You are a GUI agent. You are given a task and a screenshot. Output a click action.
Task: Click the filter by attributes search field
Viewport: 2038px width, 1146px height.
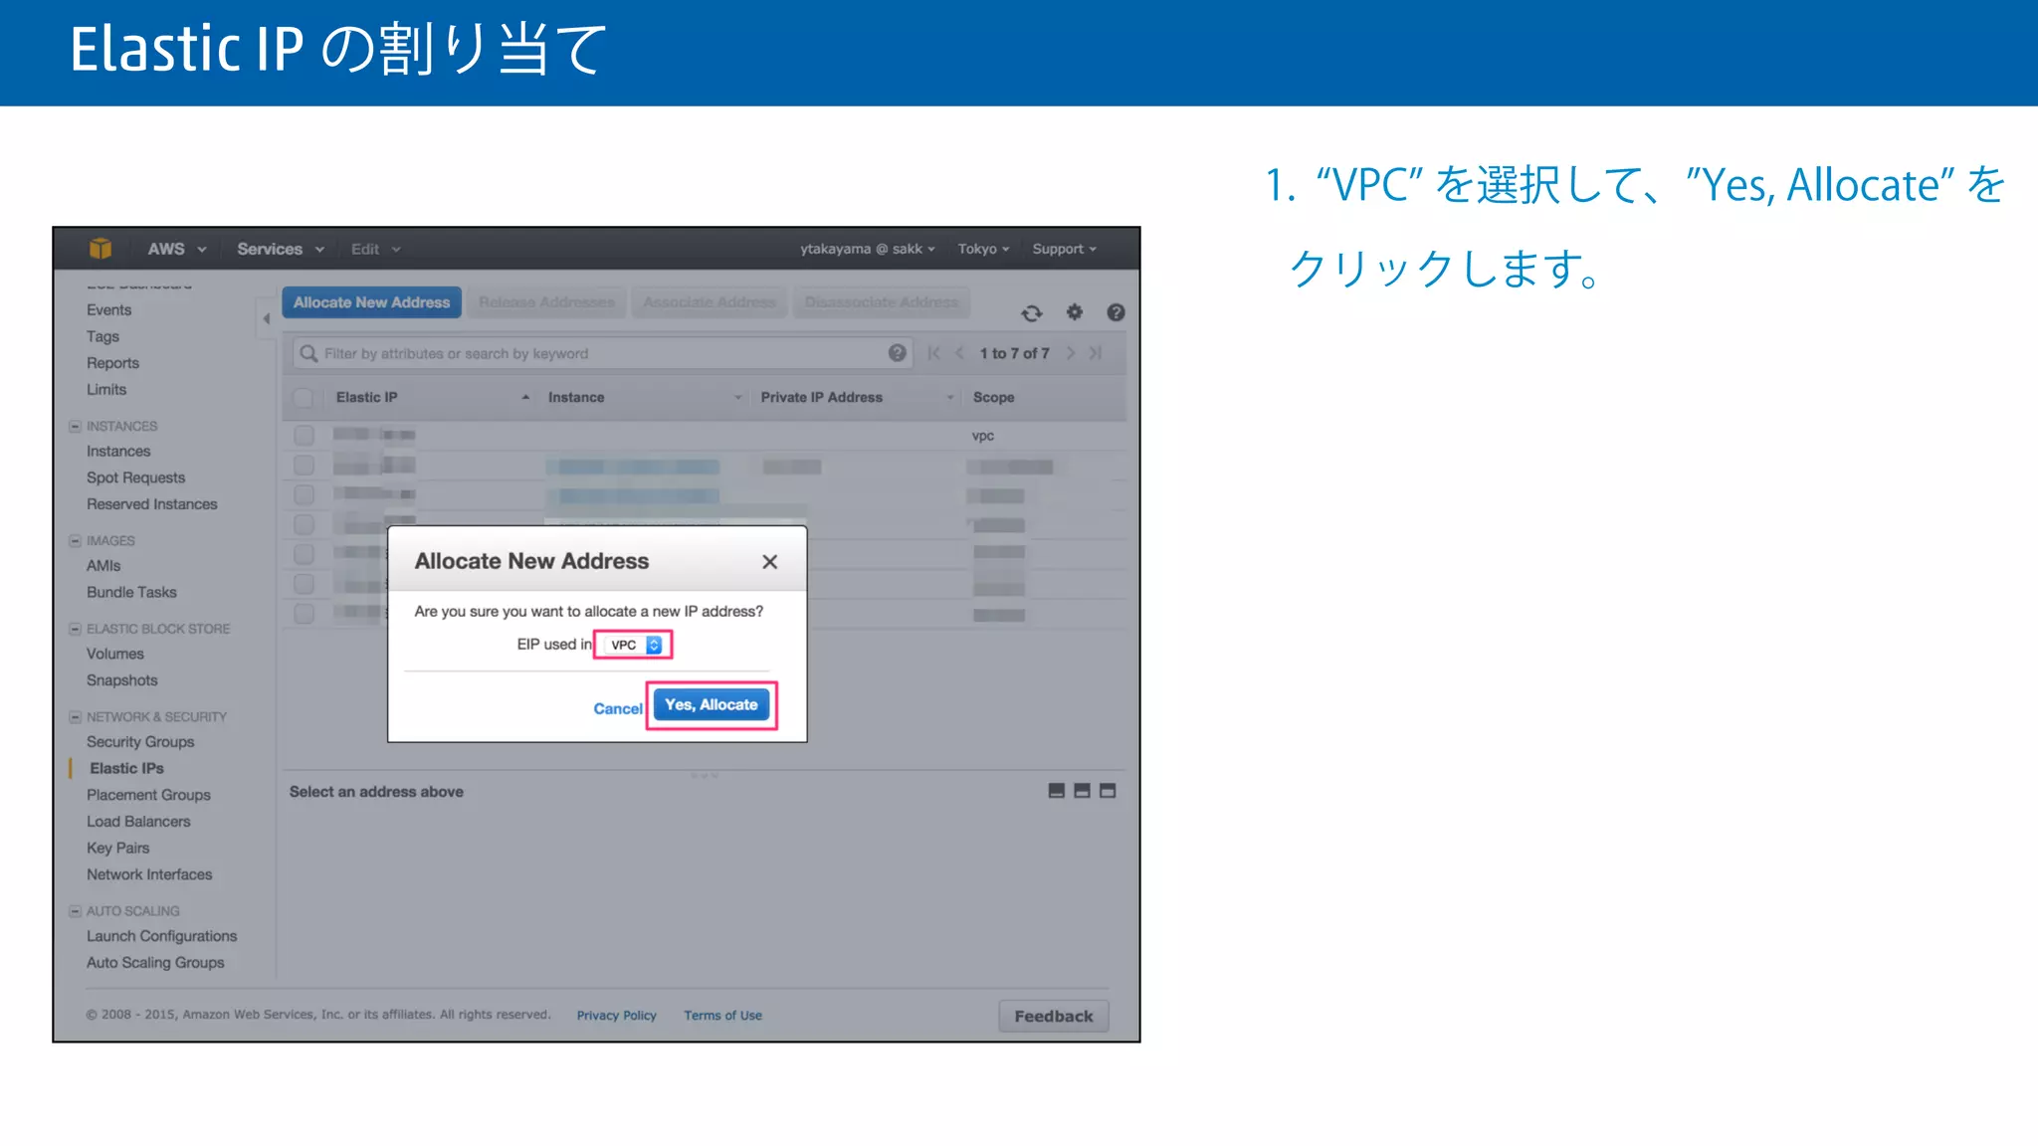[602, 353]
